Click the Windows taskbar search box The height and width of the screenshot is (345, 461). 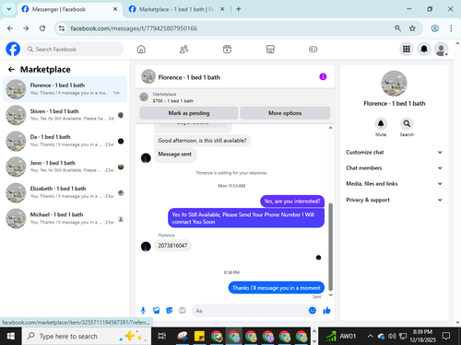(x=87, y=337)
